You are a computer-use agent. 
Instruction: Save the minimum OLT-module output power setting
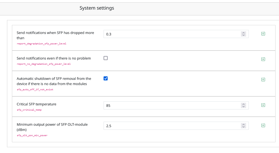(263, 125)
